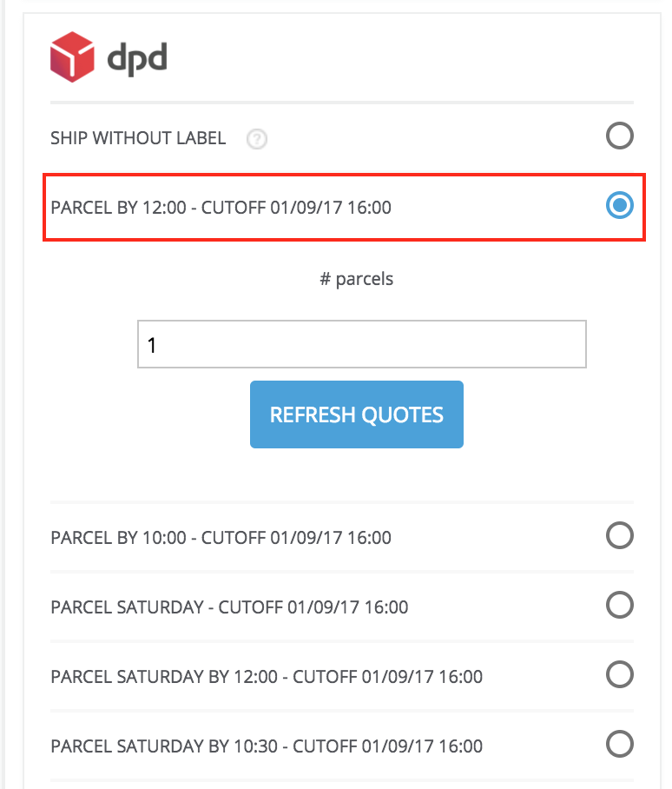Click the Refresh Quotes button

point(356,414)
